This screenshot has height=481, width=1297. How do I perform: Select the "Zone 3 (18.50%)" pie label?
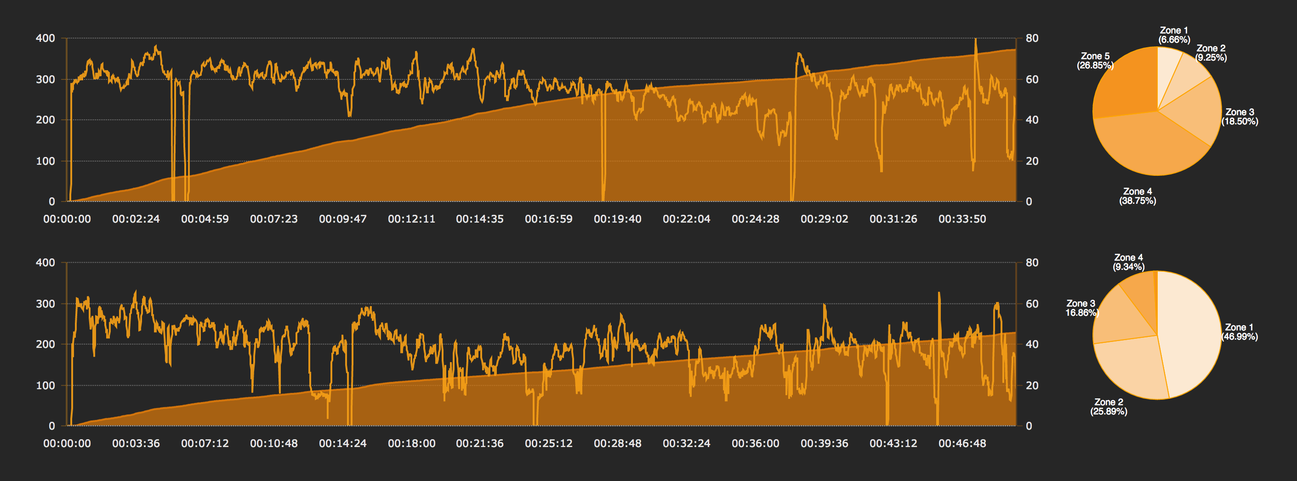[1240, 117]
